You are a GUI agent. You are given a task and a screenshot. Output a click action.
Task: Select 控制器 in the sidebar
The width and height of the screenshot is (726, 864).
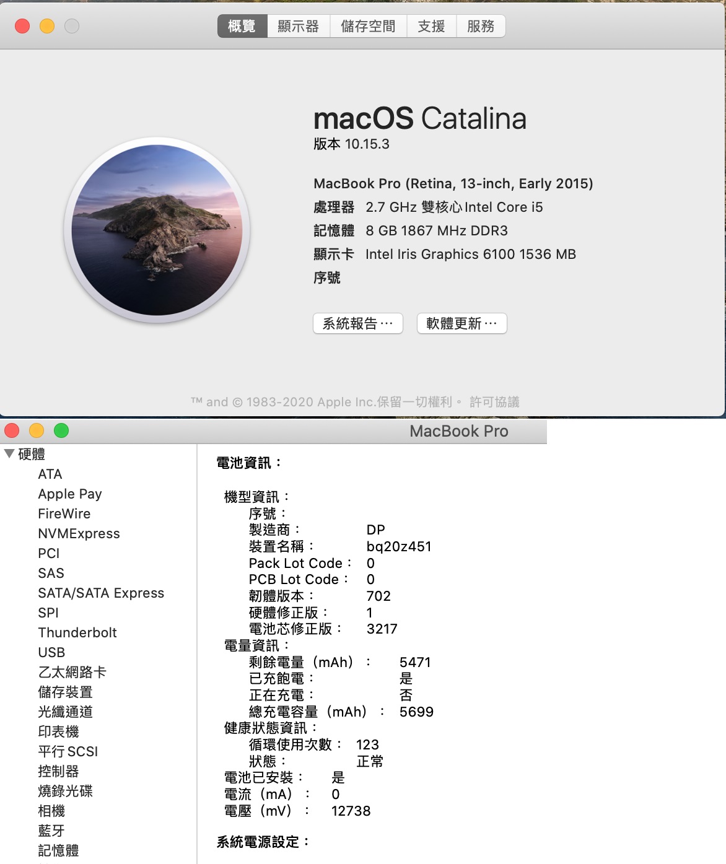(x=59, y=772)
